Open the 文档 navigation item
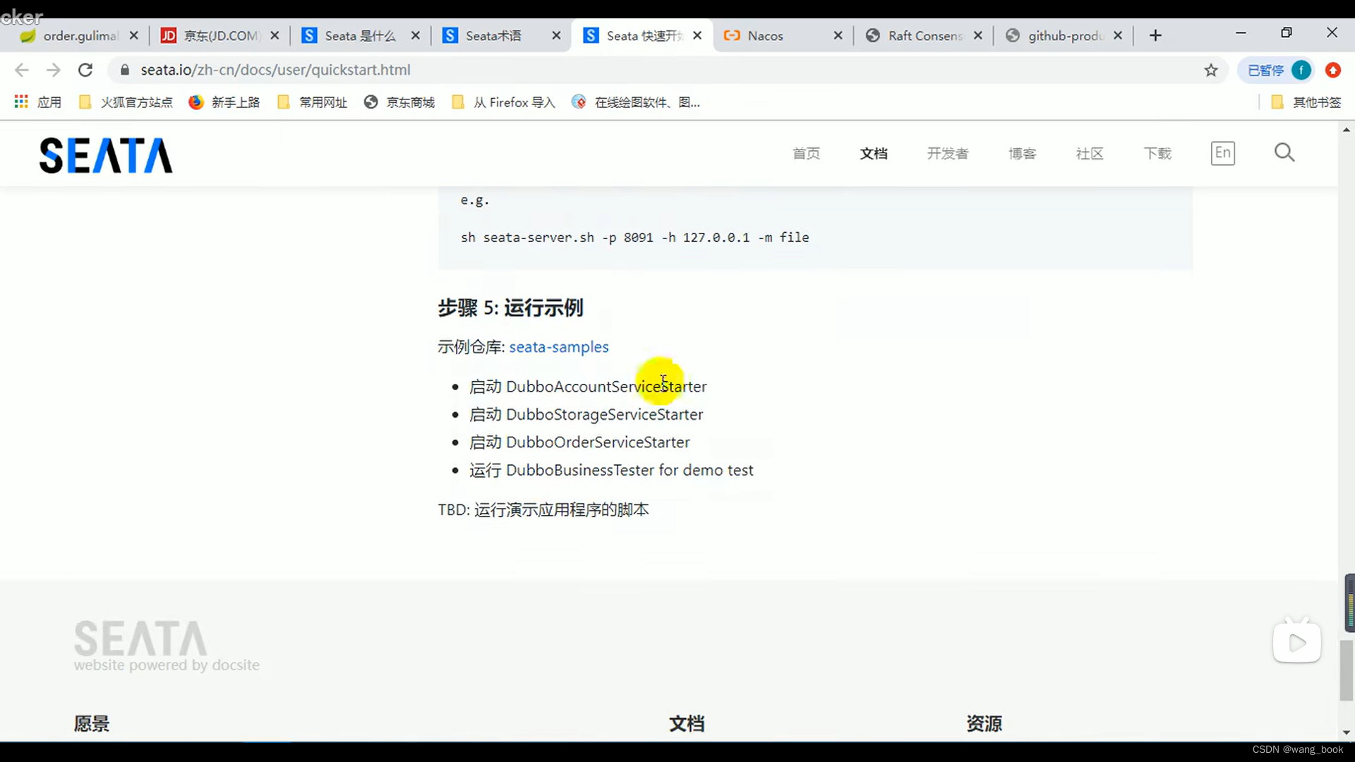Image resolution: width=1355 pixels, height=762 pixels. 874,153
